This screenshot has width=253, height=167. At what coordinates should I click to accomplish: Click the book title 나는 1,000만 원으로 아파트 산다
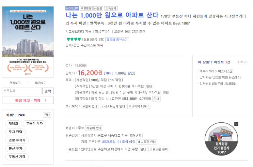coord(112,15)
